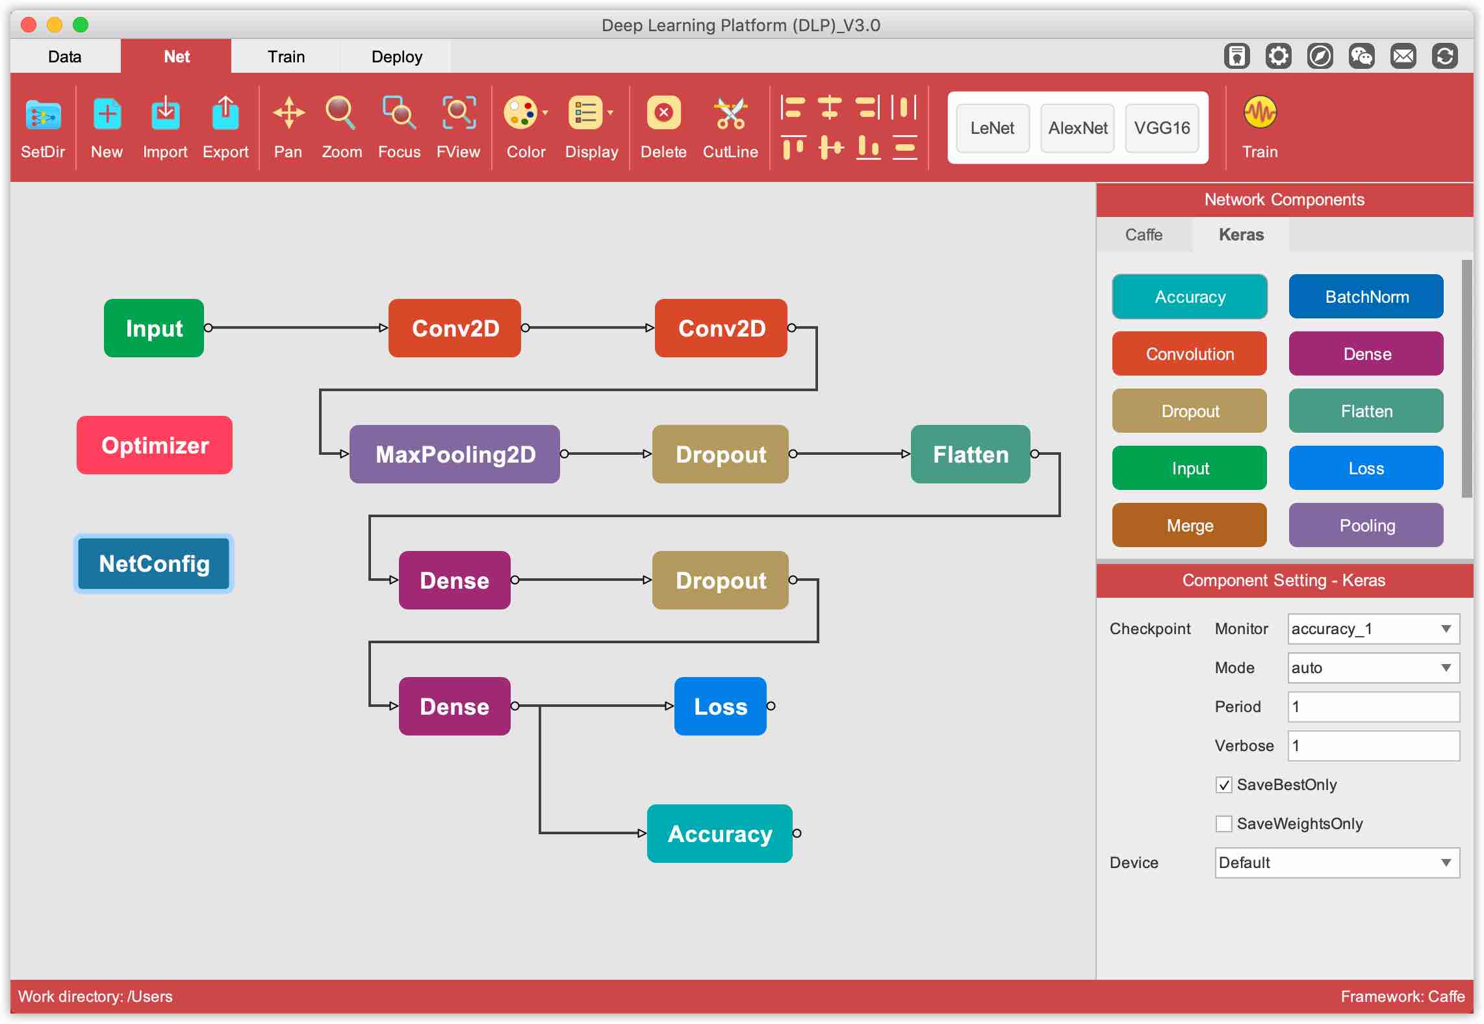Viewport: 1484px width, 1024px height.
Task: Switch to the Train tab
Action: point(286,57)
